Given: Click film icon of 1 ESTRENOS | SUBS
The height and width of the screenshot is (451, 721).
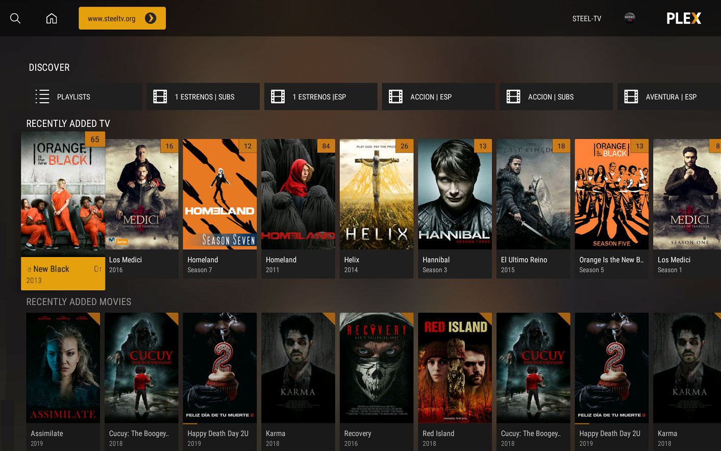Looking at the screenshot, I should click(x=160, y=96).
